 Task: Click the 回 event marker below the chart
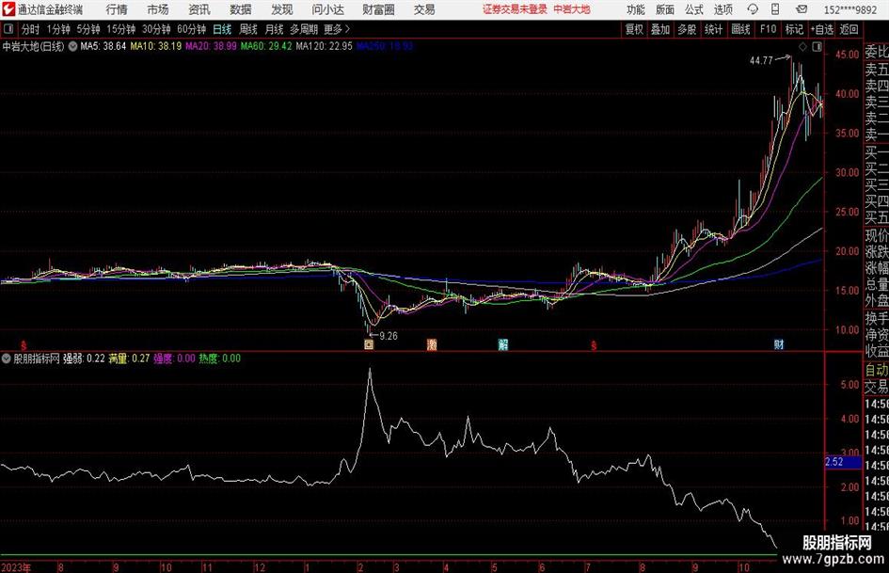pyautogui.click(x=369, y=344)
